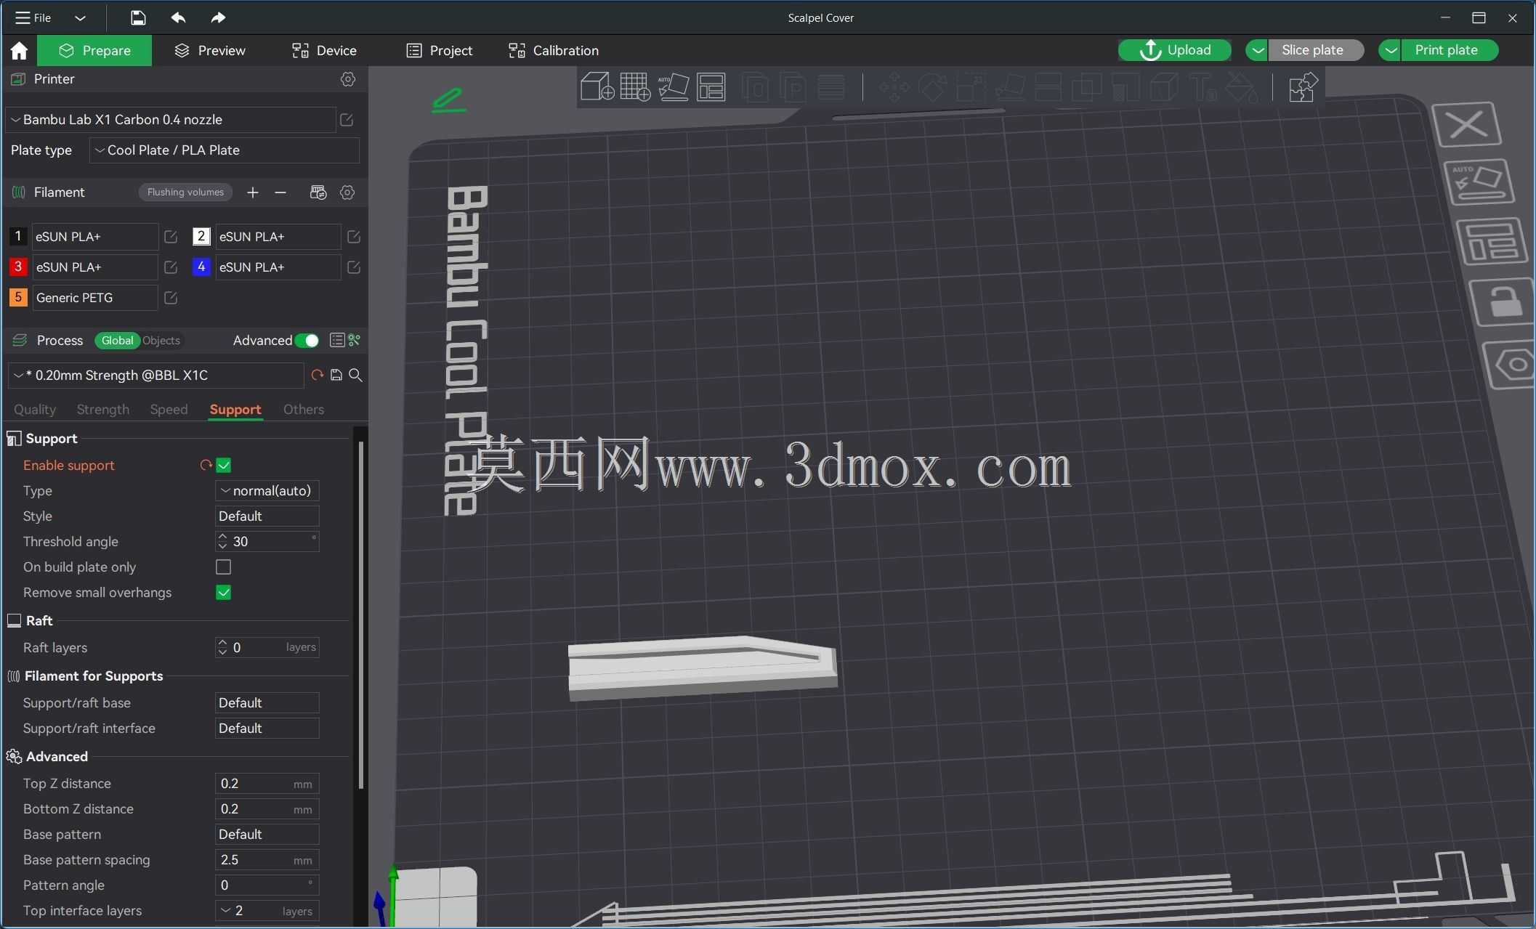
Task: Check On build plate only
Action: click(x=224, y=567)
